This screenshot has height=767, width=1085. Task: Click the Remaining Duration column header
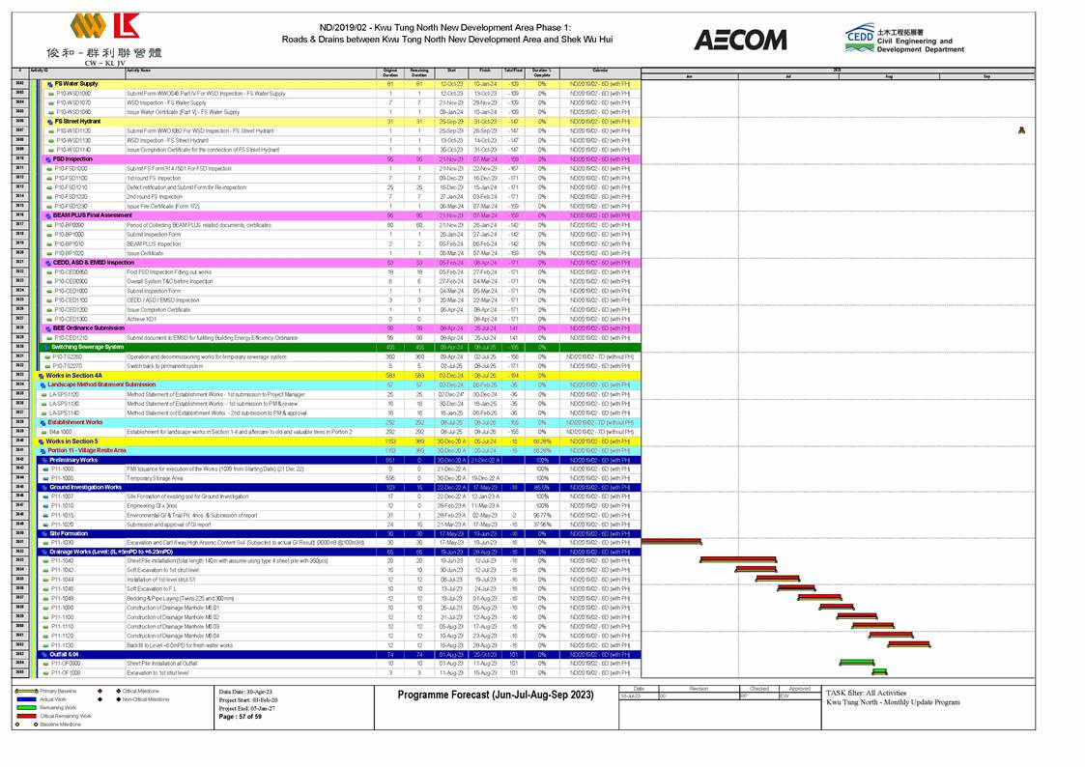419,71
